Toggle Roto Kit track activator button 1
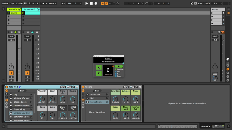The image size is (232, 130). coord(11,73)
